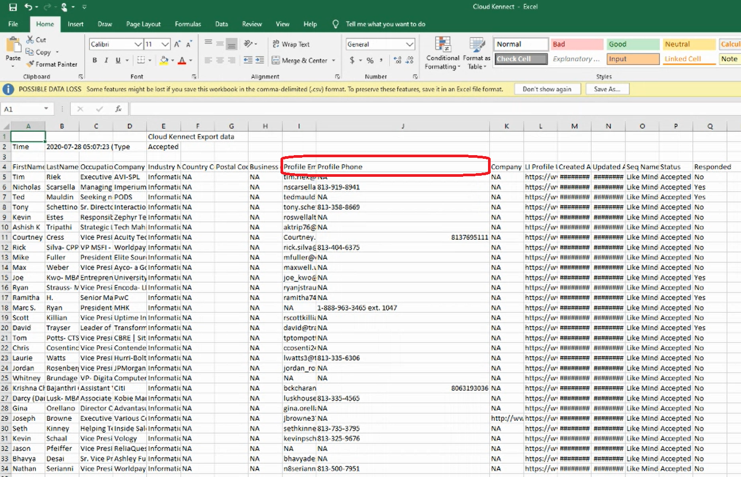Switch to the Review tab
The height and width of the screenshot is (477, 741).
point(252,24)
